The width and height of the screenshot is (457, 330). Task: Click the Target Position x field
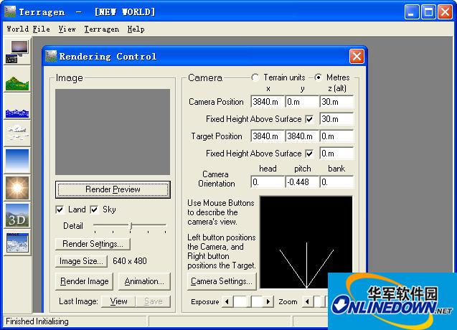[268, 136]
